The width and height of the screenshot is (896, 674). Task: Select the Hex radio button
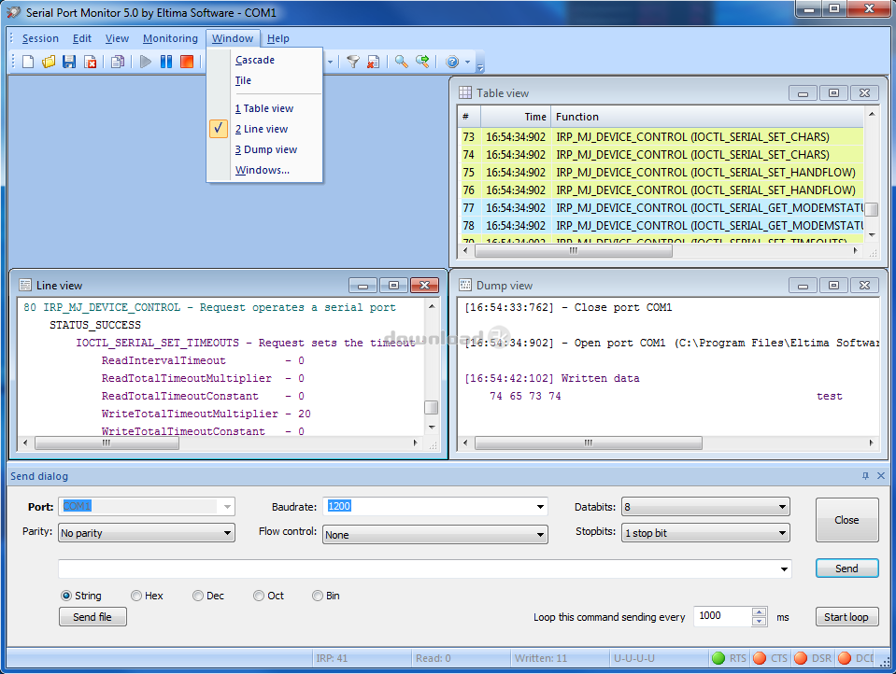136,596
